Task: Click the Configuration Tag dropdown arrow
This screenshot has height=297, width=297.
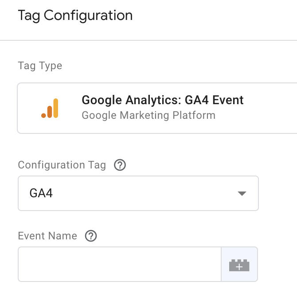Action: [x=242, y=193]
